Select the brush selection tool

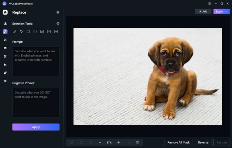pyautogui.click(x=15, y=32)
